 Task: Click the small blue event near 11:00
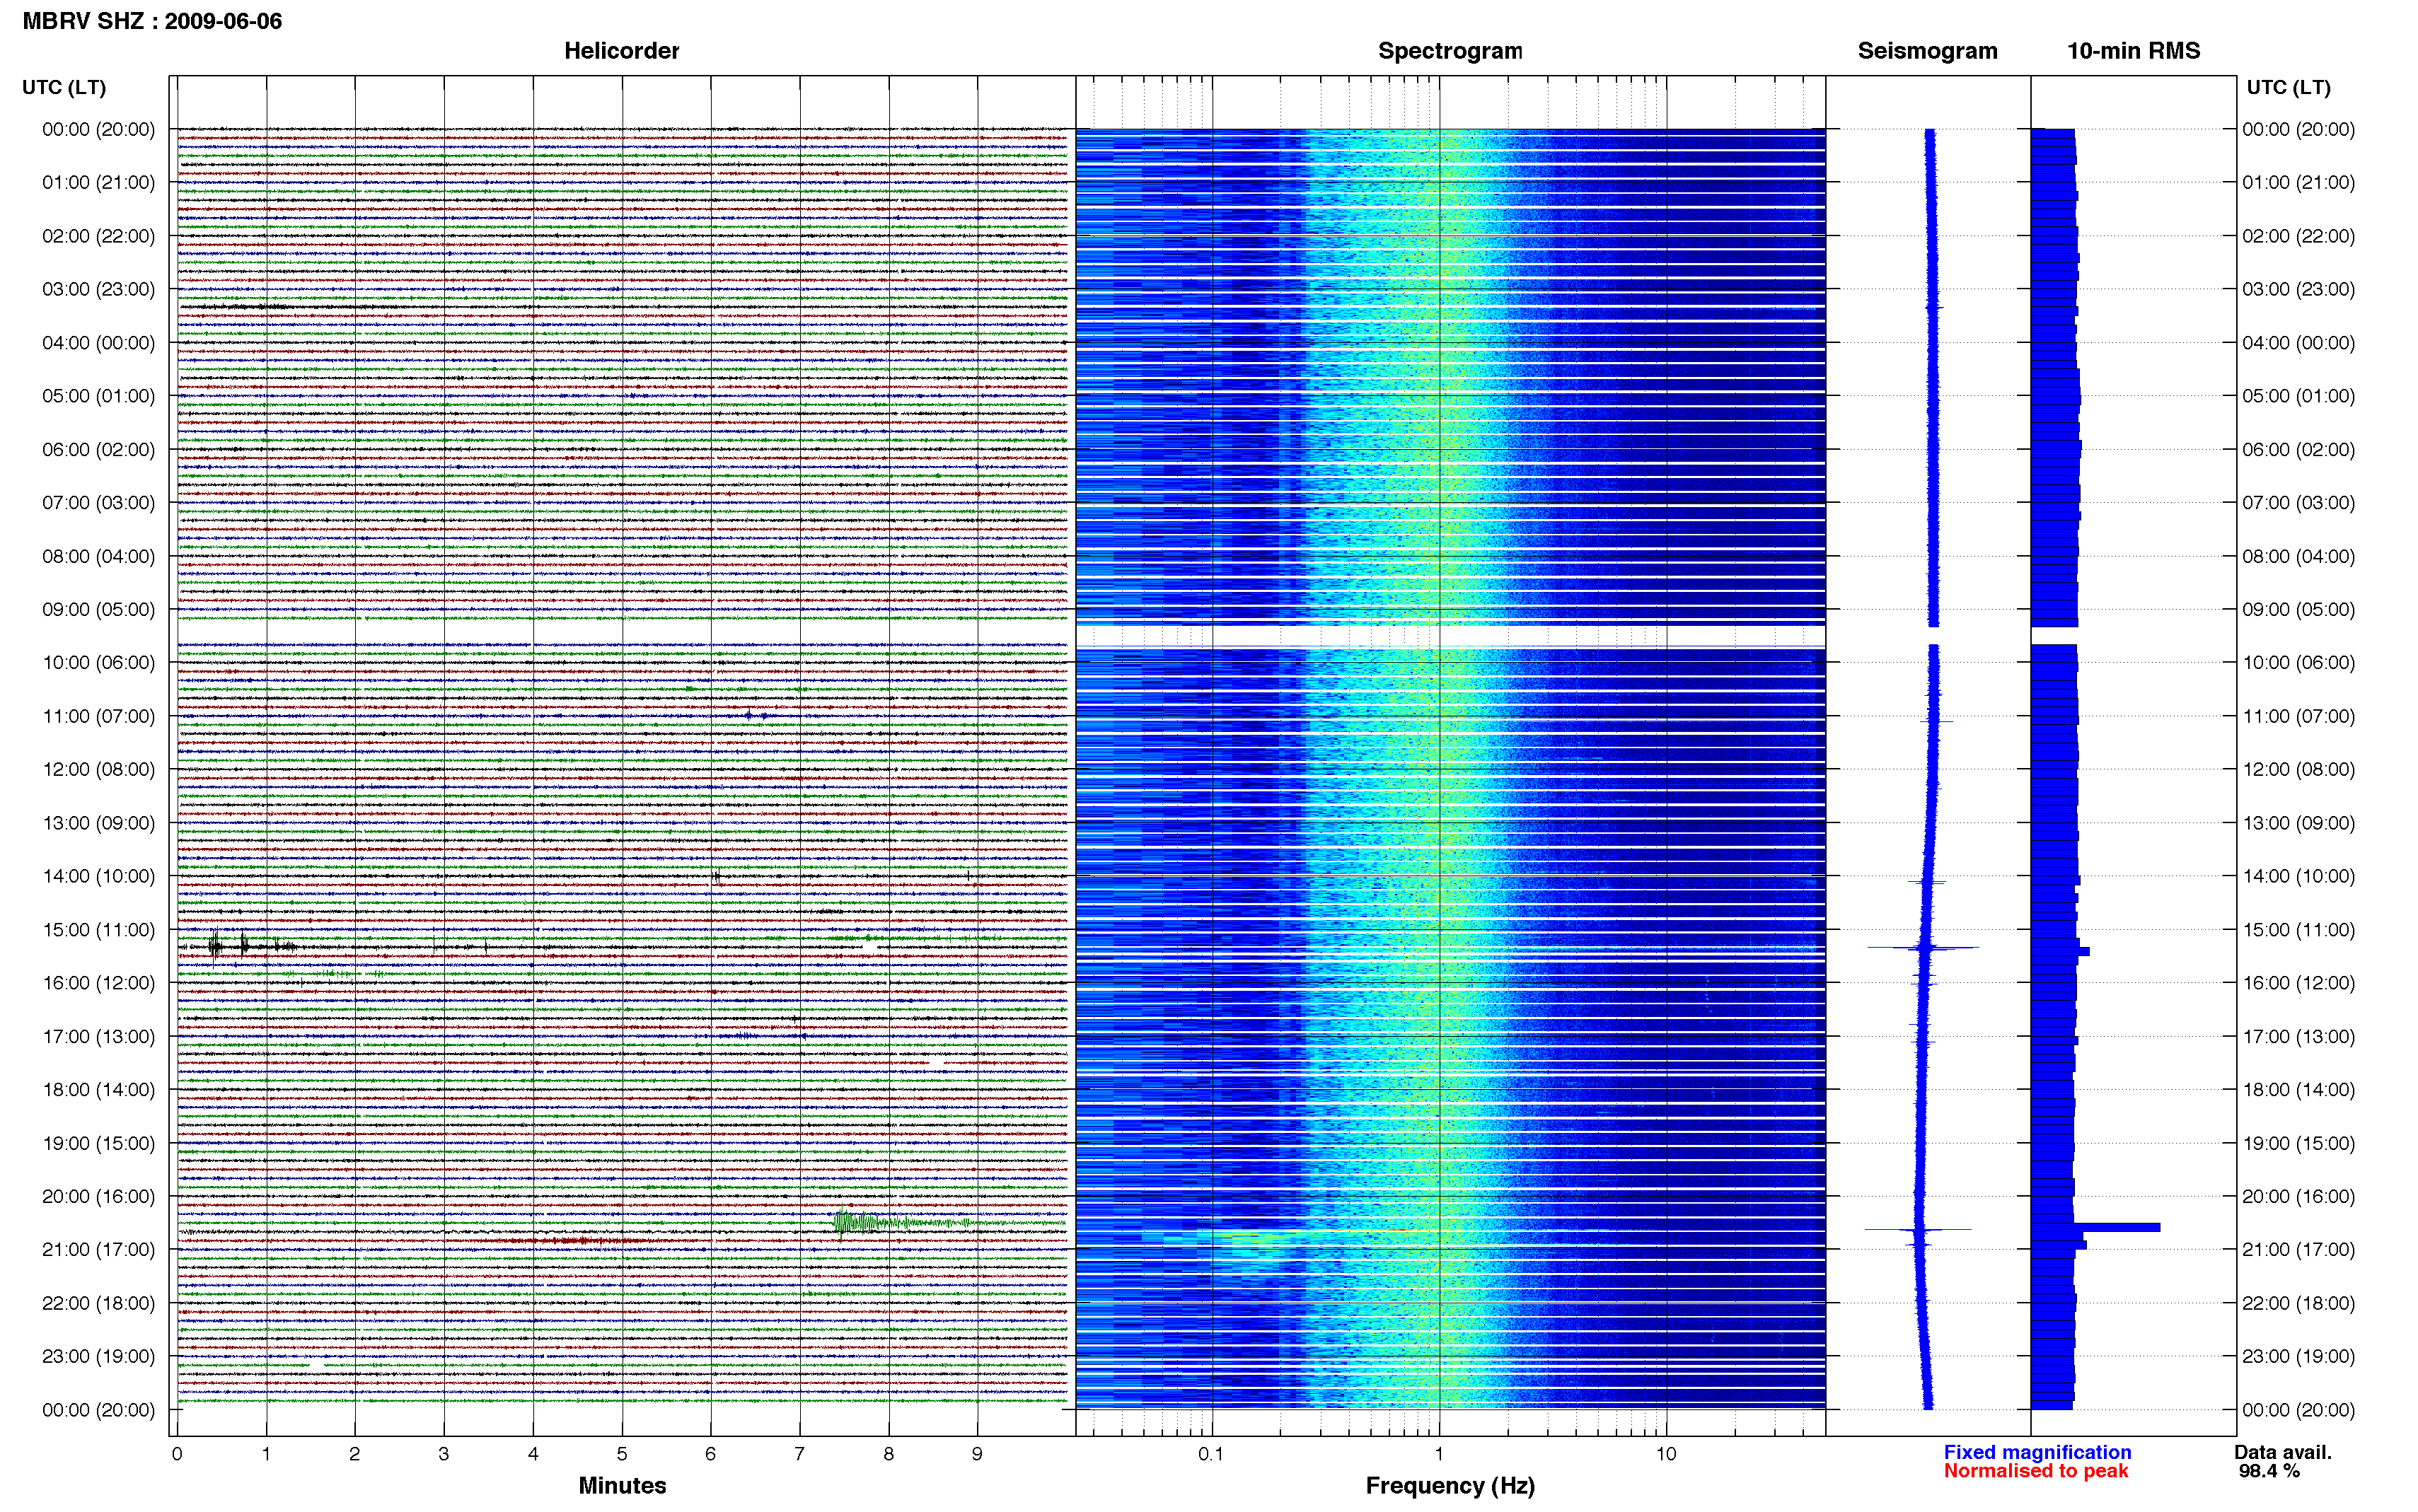pyautogui.click(x=757, y=715)
